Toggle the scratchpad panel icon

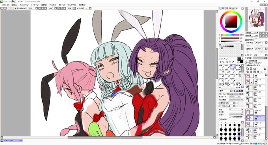coord(236,8)
